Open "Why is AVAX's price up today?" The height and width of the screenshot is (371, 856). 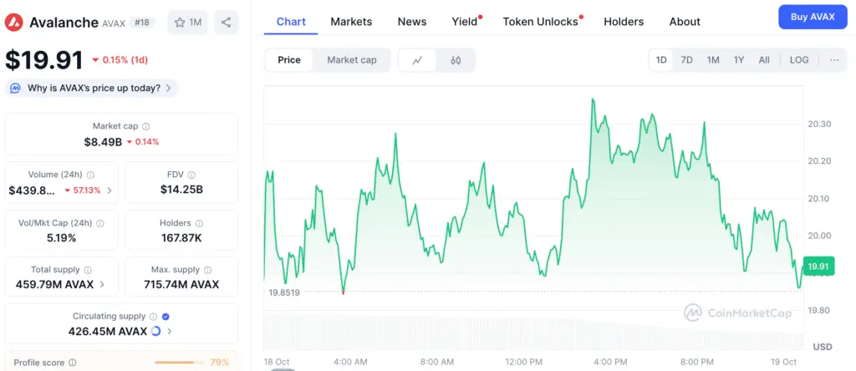[x=92, y=88]
